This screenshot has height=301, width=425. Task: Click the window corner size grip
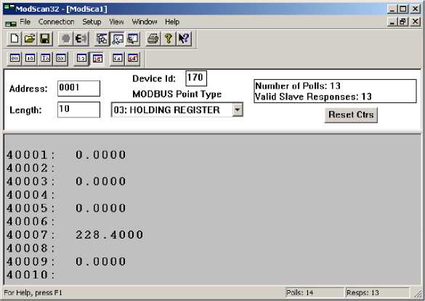pyautogui.click(x=419, y=294)
